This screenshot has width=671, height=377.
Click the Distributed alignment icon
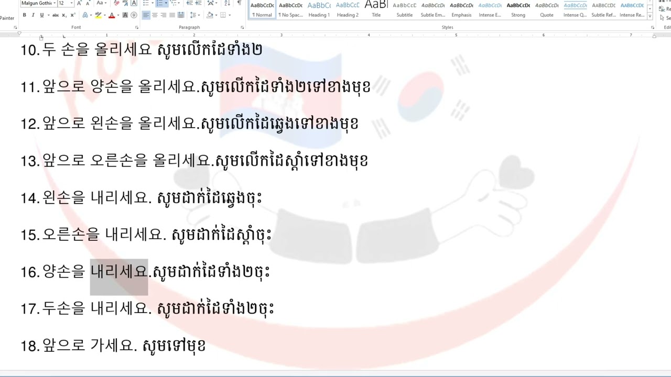[181, 15]
